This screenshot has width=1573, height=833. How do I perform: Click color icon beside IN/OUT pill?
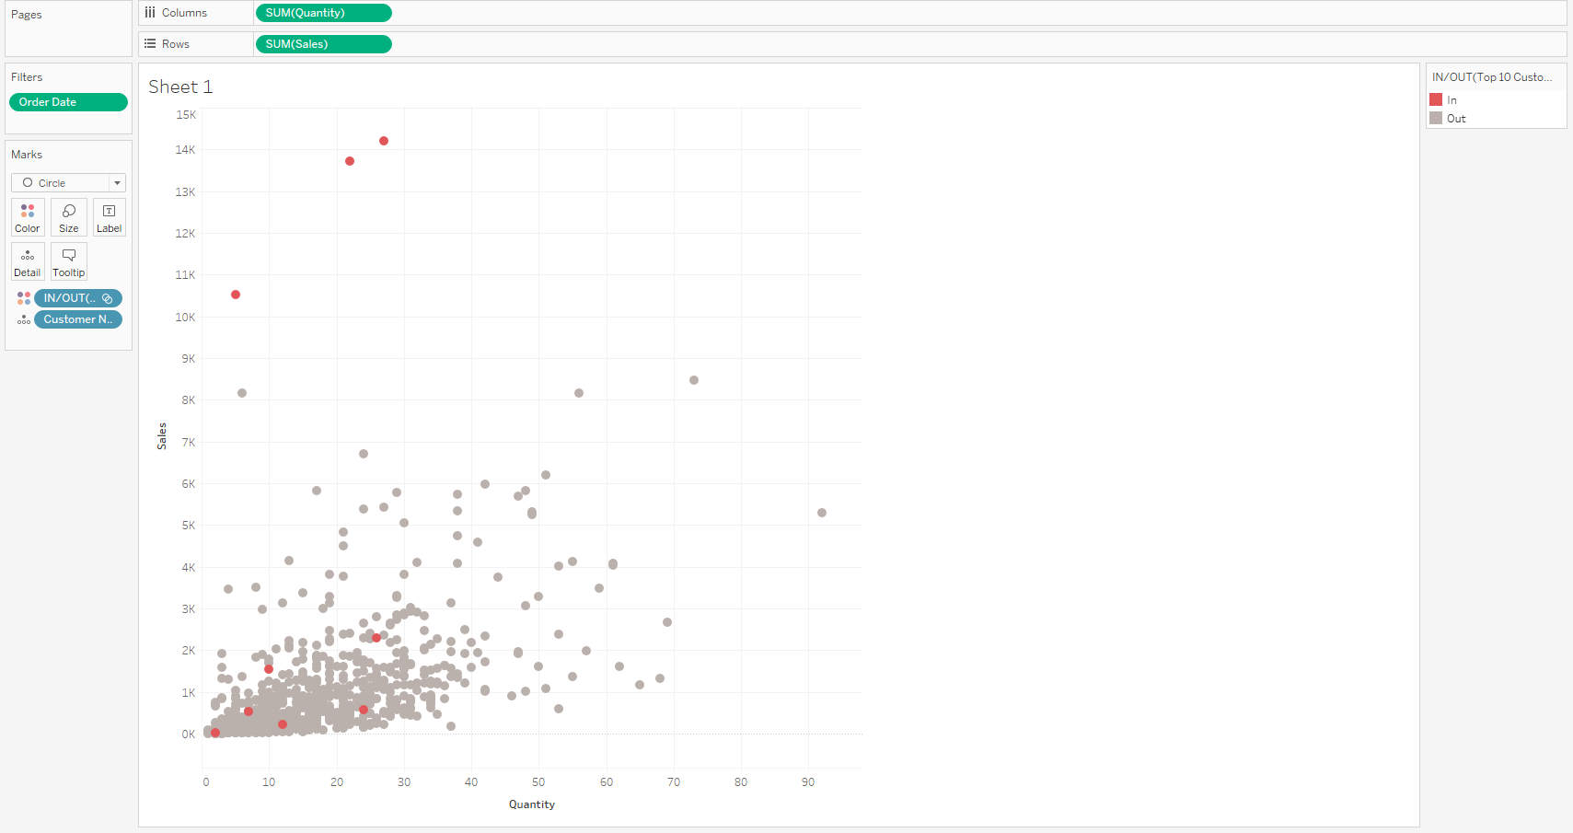tap(24, 298)
